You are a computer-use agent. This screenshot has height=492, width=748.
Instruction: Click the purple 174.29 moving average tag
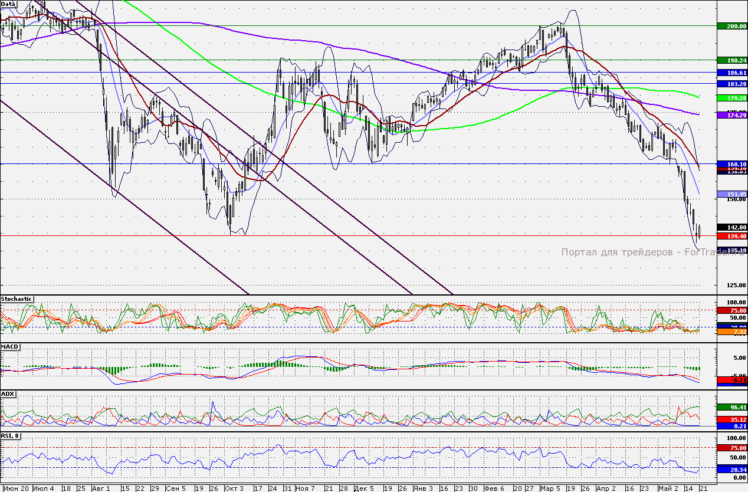point(731,115)
